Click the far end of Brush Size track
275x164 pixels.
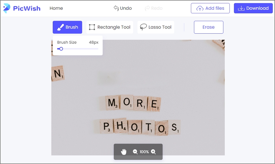(x=98, y=49)
